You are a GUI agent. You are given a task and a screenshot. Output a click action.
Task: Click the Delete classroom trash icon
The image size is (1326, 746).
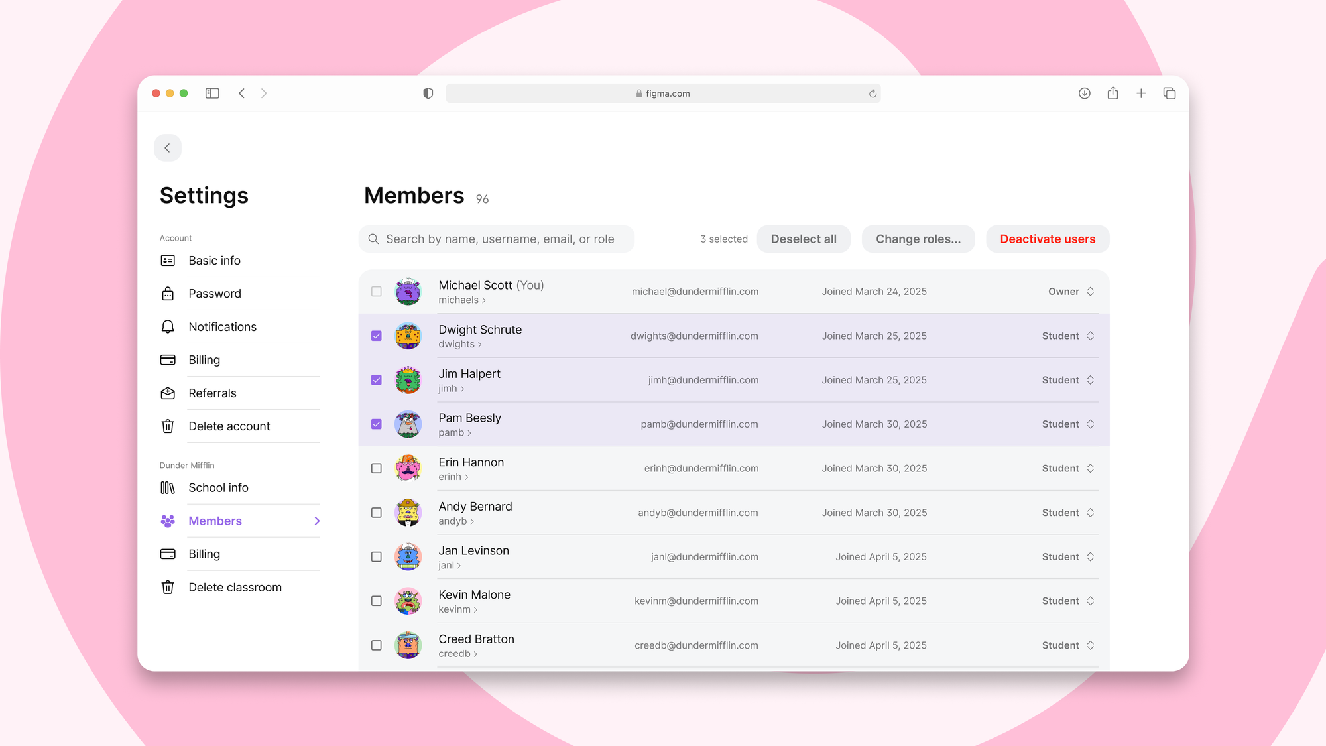pos(168,587)
